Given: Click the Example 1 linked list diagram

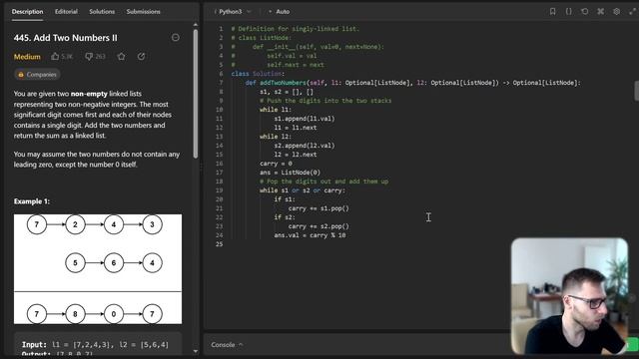Looking at the screenshot, I should 98,269.
